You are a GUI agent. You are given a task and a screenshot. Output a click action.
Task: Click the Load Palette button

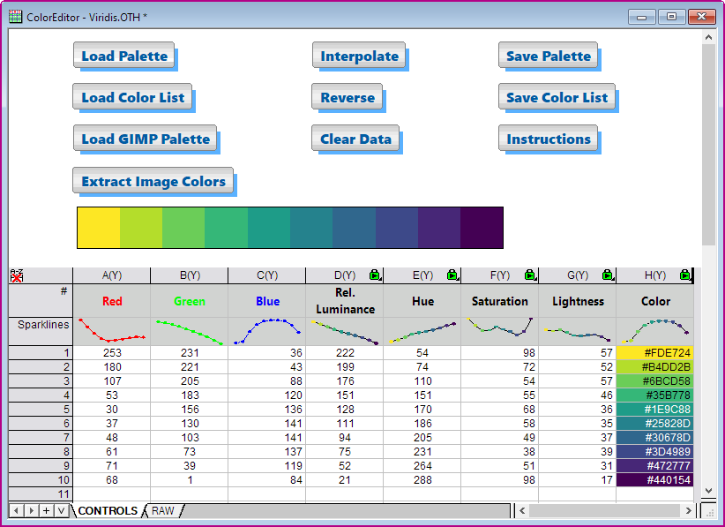[124, 56]
